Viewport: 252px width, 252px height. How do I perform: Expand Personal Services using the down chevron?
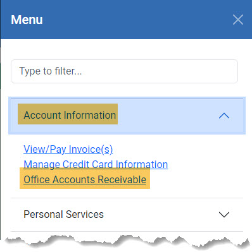(x=224, y=215)
